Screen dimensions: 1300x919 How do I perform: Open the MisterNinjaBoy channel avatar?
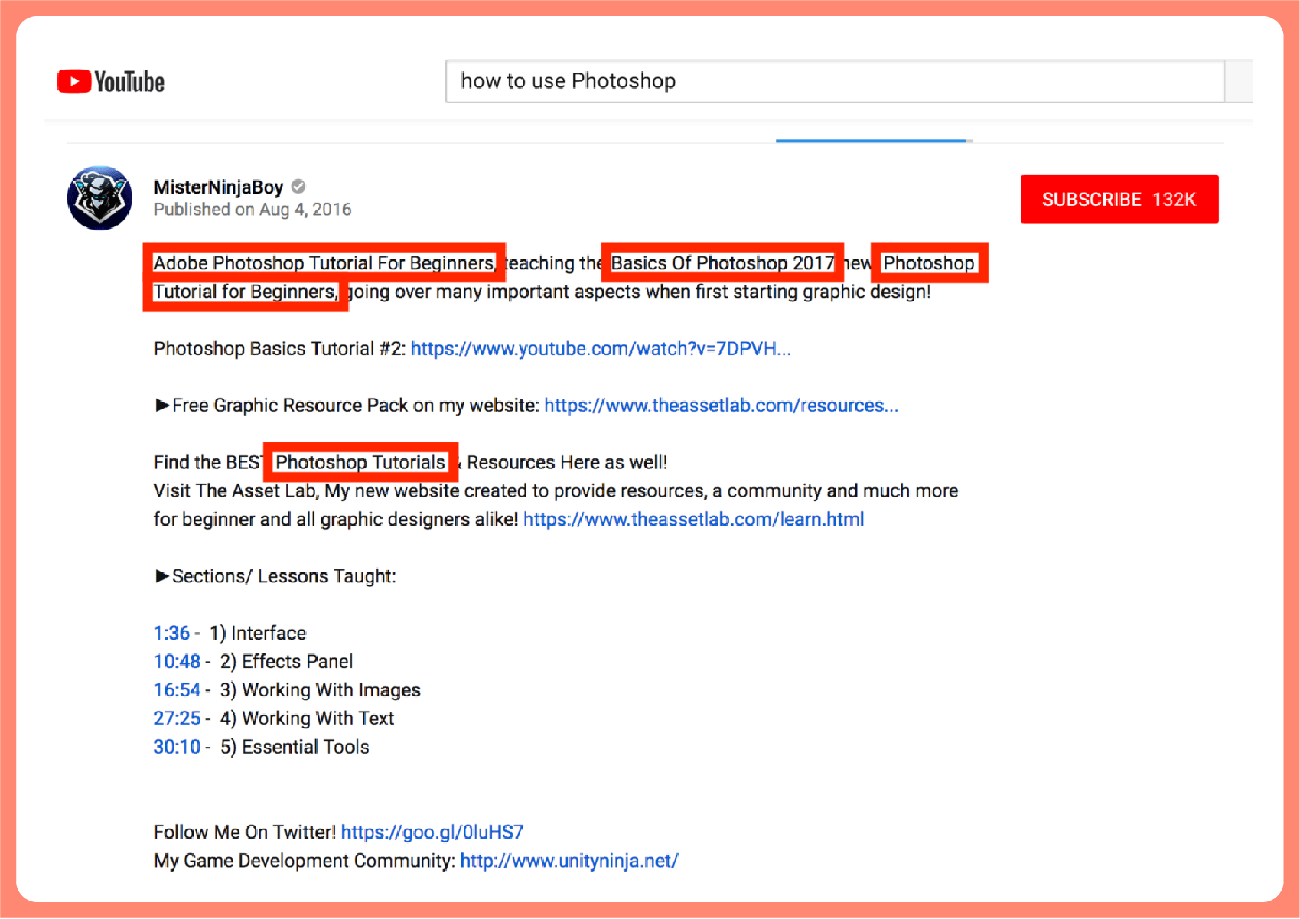pyautogui.click(x=99, y=198)
